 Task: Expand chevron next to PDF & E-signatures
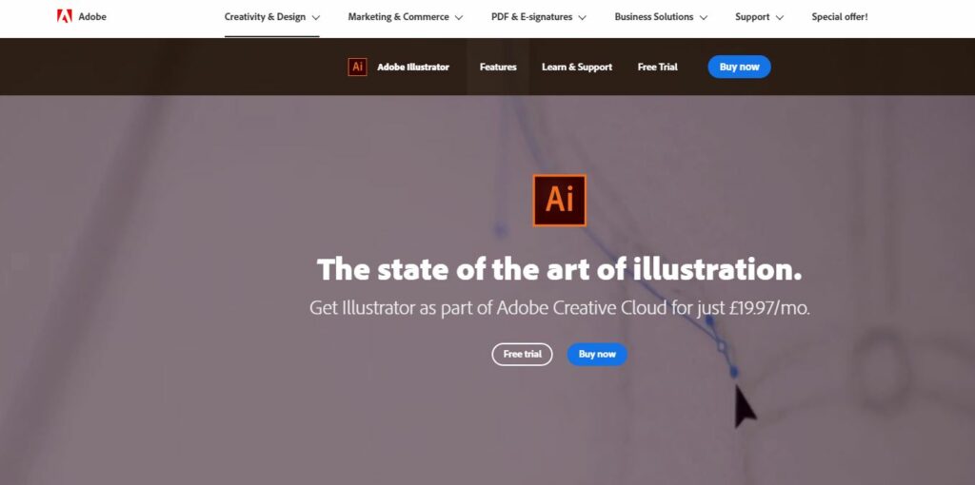(582, 18)
